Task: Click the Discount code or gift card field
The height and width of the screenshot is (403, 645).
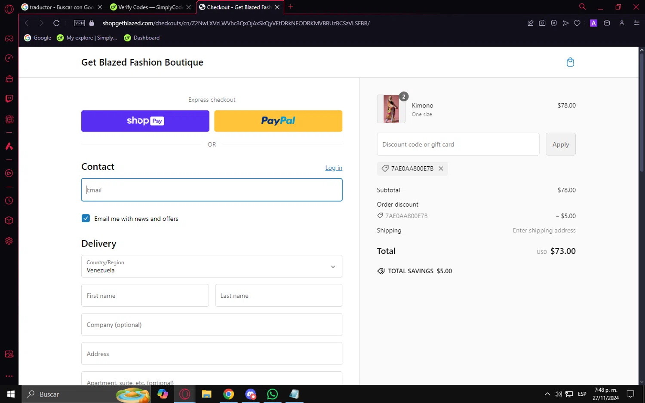Action: pos(458,144)
